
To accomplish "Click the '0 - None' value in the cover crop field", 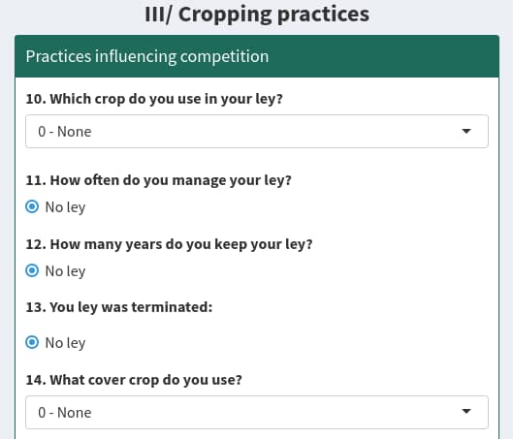I will [65, 413].
